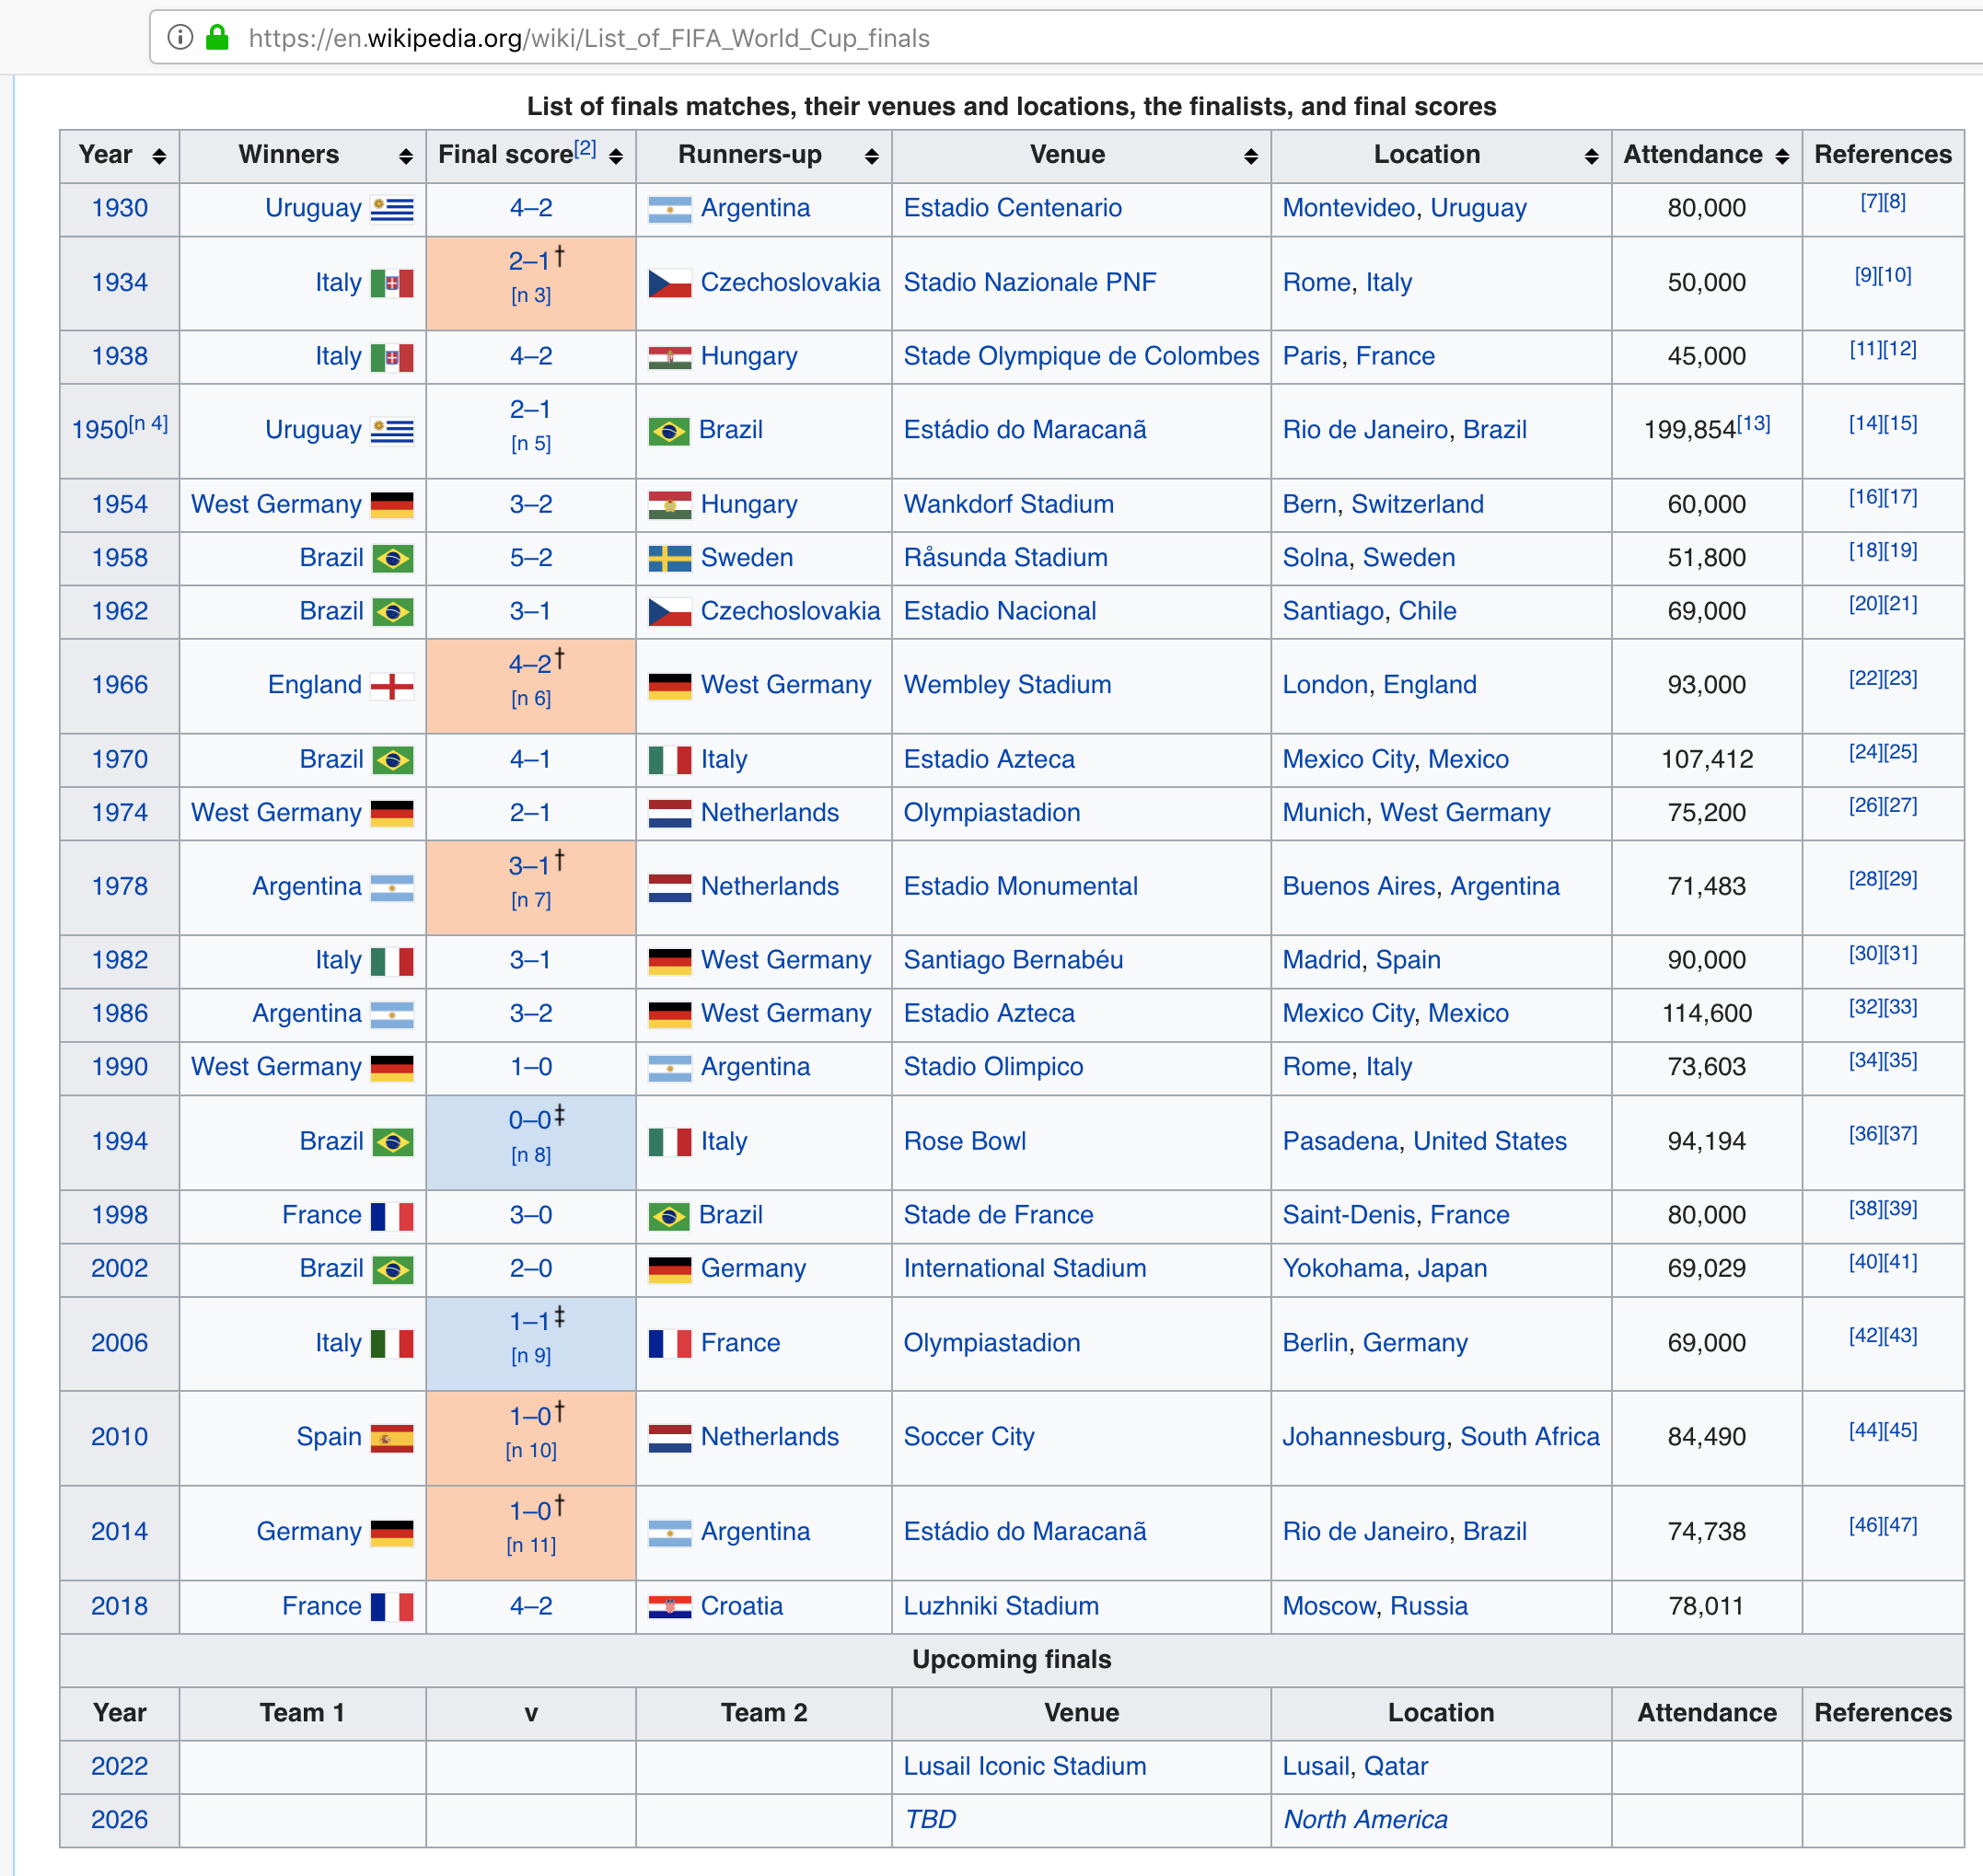This screenshot has height=1876, width=1983.
Task: Click the Upcoming finals heading row
Action: click(x=1012, y=1660)
